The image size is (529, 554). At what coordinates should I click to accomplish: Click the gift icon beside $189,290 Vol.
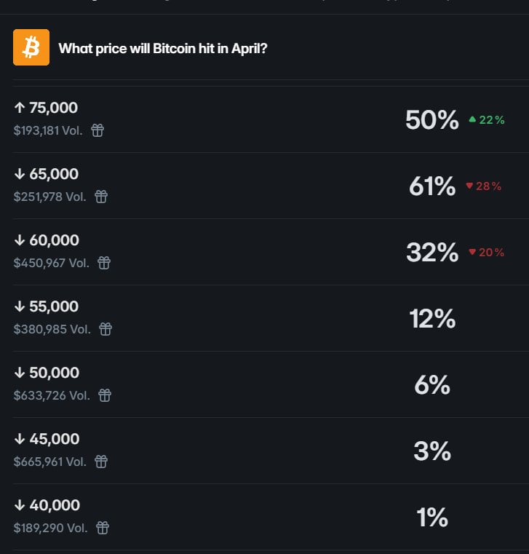(x=103, y=528)
